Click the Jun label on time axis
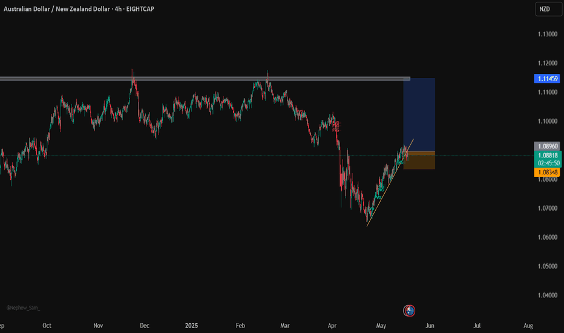This screenshot has height=333, width=564. (430, 326)
